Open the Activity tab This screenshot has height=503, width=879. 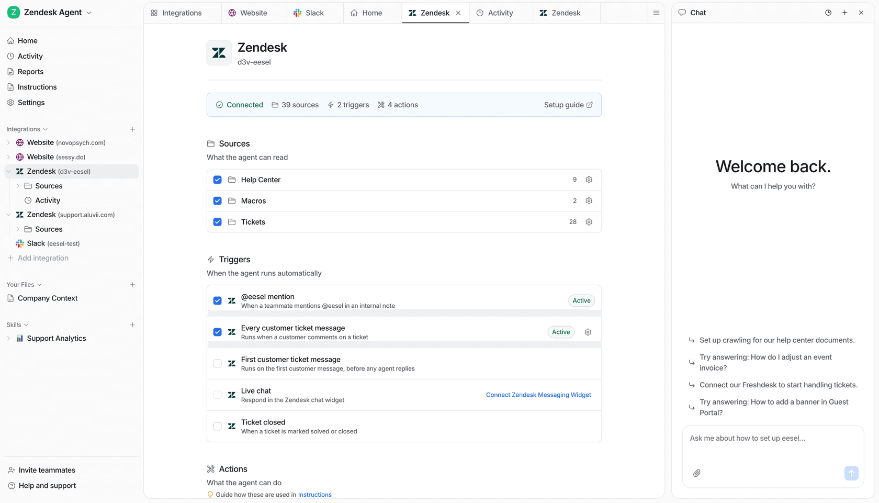[x=500, y=13]
